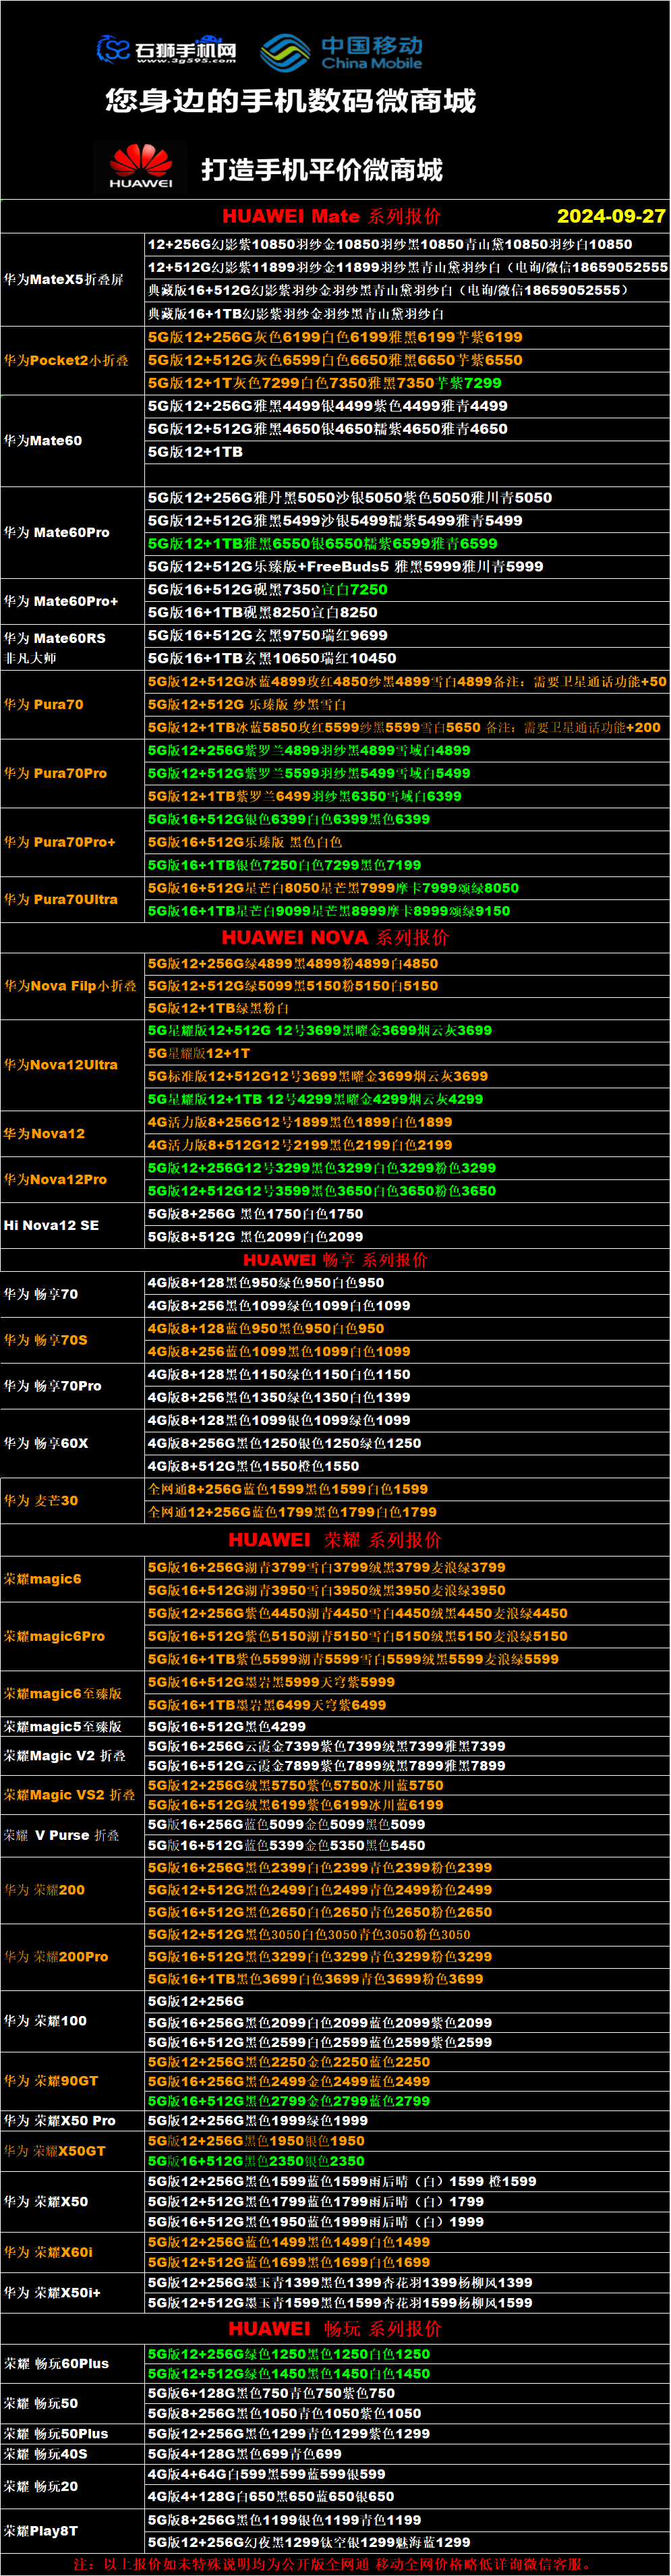671x2576 pixels.
Task: Select the 华为Pocket2小折叠 model label
Action: point(66,360)
